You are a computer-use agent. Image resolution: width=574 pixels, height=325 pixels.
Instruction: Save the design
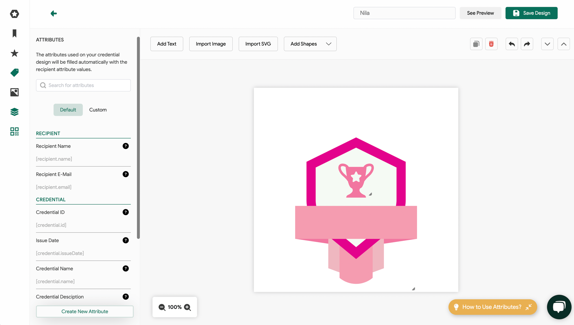[531, 13]
